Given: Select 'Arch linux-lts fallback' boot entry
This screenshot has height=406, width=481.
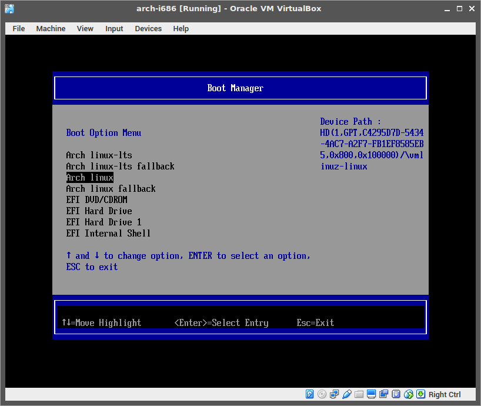Looking at the screenshot, I should pyautogui.click(x=120, y=166).
